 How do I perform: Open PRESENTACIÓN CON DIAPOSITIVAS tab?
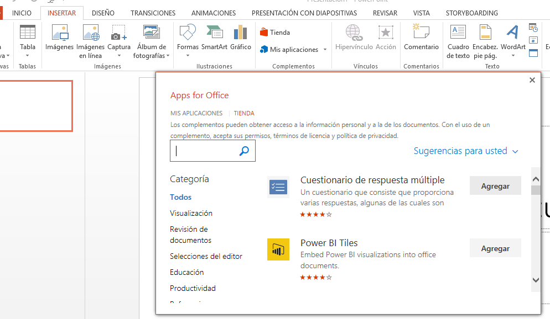pyautogui.click(x=304, y=13)
